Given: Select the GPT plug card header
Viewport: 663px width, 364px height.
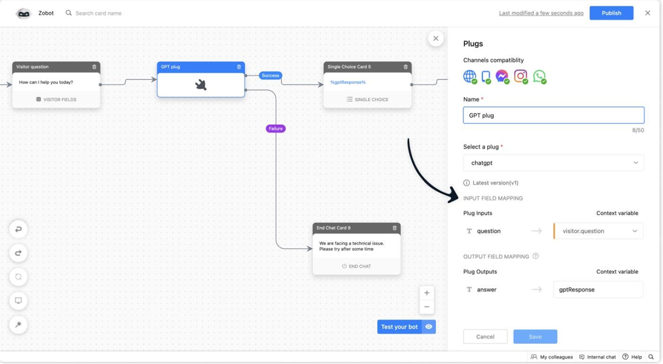Looking at the screenshot, I should (x=201, y=67).
